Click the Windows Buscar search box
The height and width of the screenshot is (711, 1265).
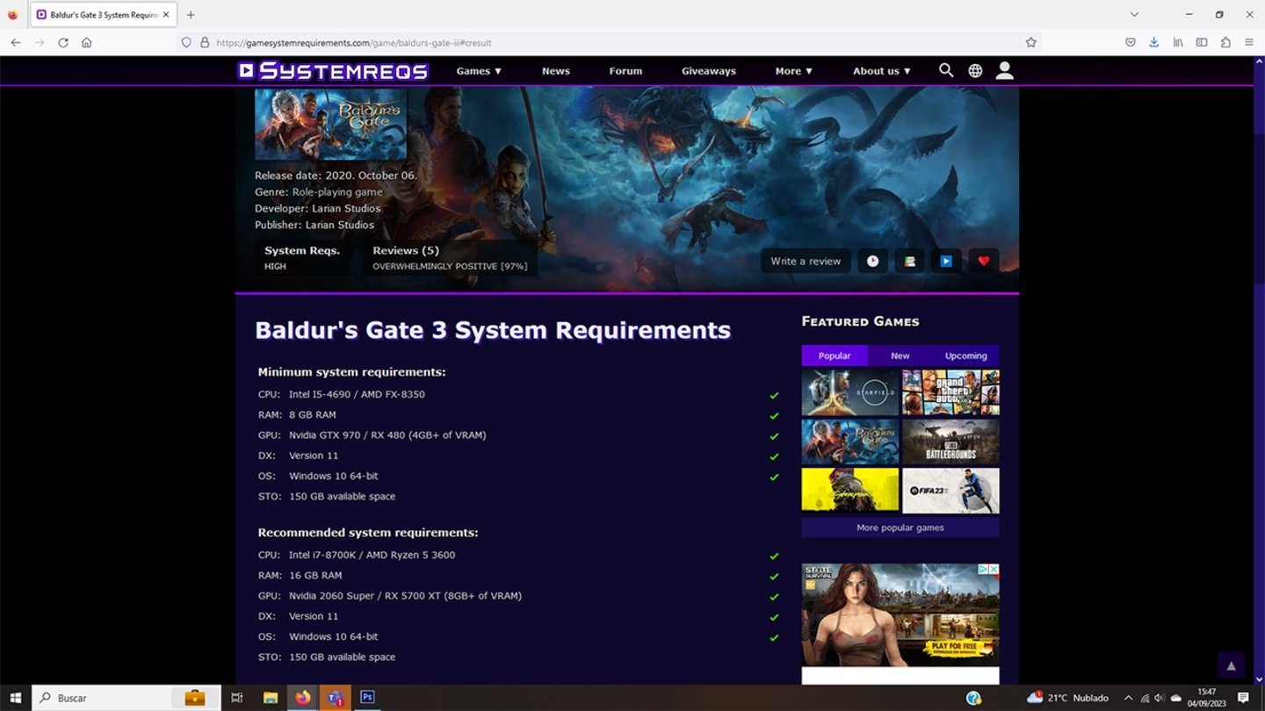[x=126, y=698]
